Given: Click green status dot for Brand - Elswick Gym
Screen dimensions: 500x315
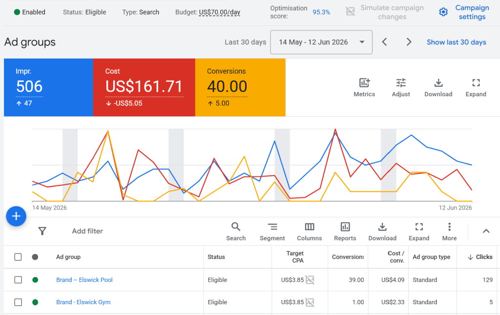Looking at the screenshot, I should point(35,302).
